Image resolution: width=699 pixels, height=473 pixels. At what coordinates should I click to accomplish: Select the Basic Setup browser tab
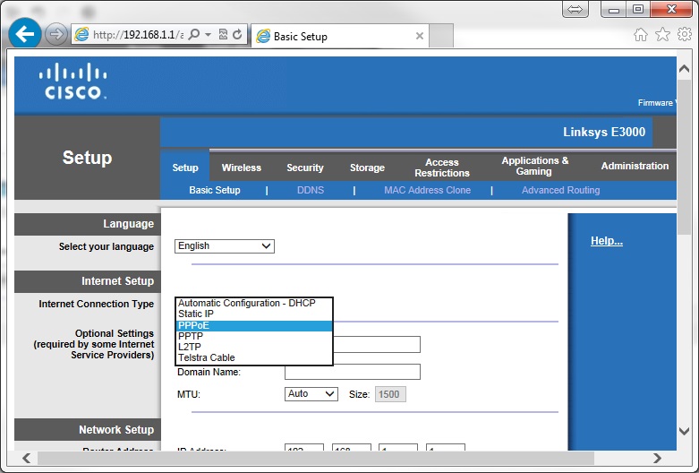coord(340,36)
